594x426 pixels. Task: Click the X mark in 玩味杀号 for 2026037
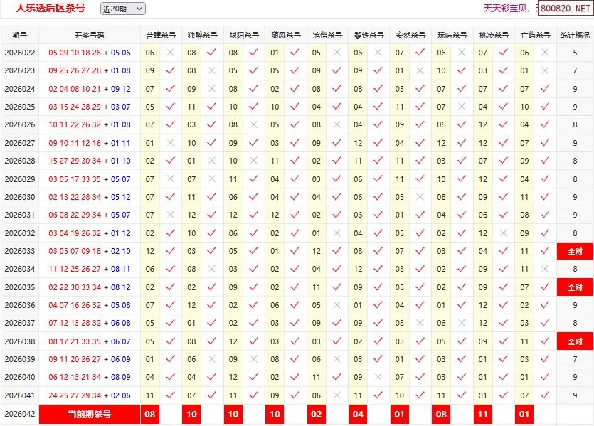tap(462, 323)
